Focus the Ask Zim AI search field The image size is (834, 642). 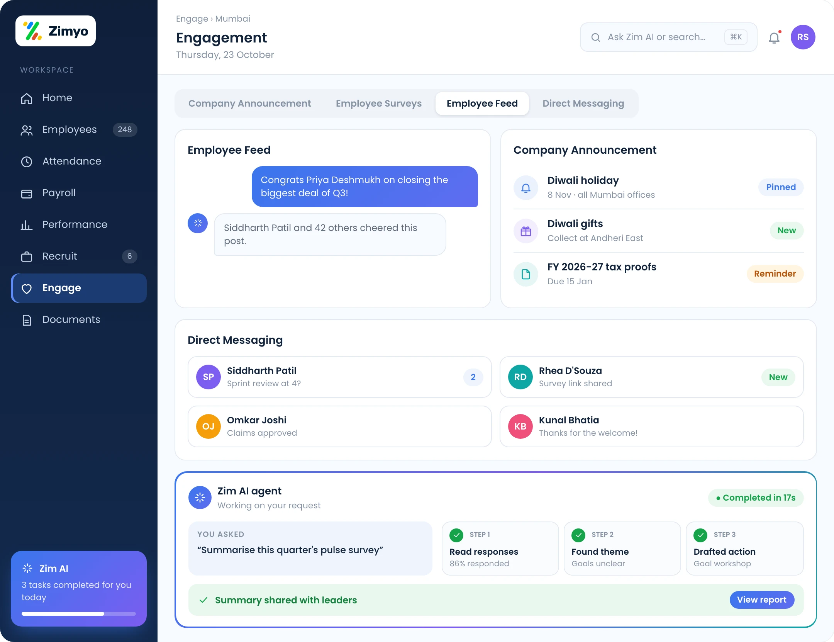(668, 37)
